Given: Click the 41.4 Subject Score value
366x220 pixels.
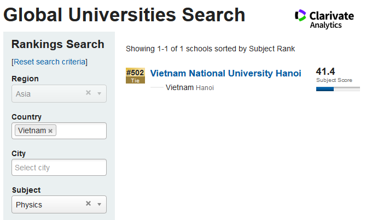Looking at the screenshot, I should [326, 72].
